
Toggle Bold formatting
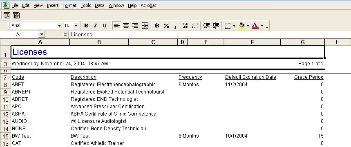pos(86,26)
